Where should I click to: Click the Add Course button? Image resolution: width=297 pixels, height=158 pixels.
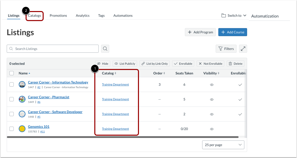[232, 32]
